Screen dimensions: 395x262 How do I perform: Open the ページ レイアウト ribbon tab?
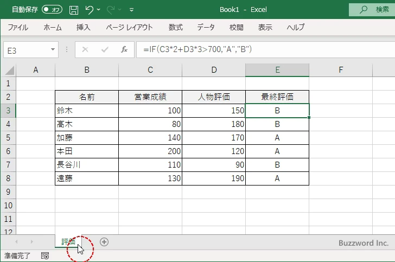coord(129,27)
